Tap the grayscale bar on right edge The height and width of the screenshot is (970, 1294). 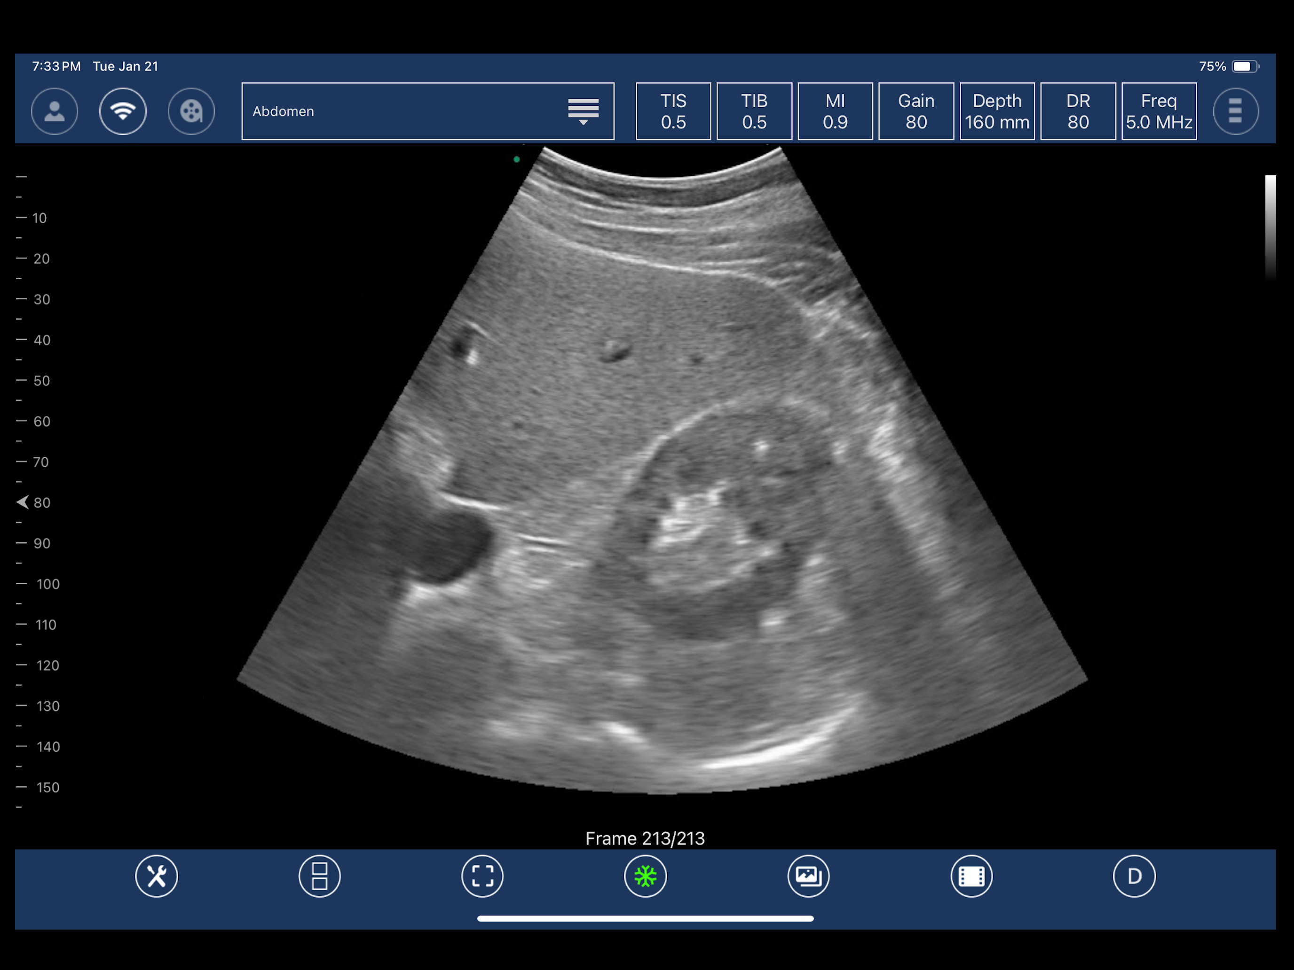click(1270, 227)
